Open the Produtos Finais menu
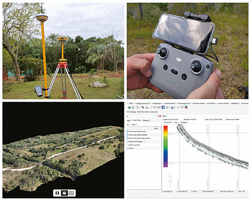Screen dimensions: 251x201 (199, 103)
